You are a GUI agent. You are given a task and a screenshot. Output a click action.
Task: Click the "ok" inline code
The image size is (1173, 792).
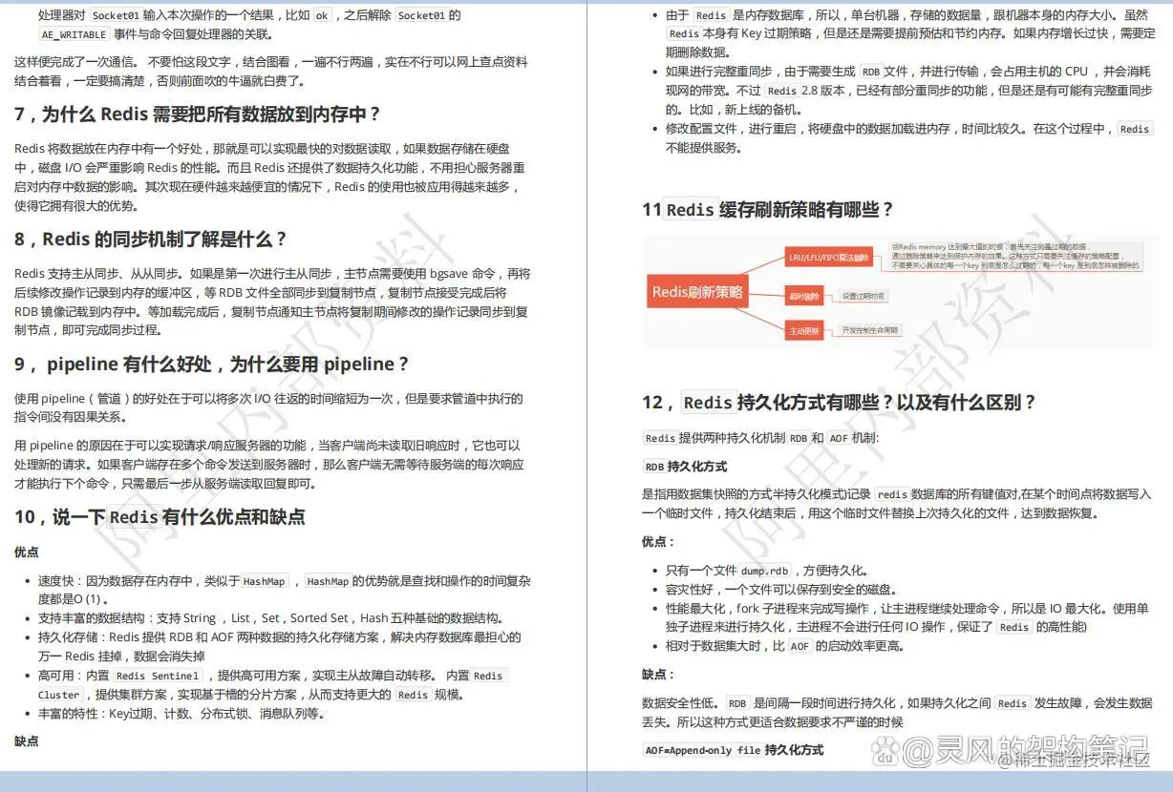pyautogui.click(x=322, y=15)
